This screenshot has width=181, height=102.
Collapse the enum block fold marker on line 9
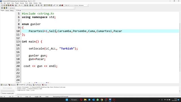[x=21, y=27]
